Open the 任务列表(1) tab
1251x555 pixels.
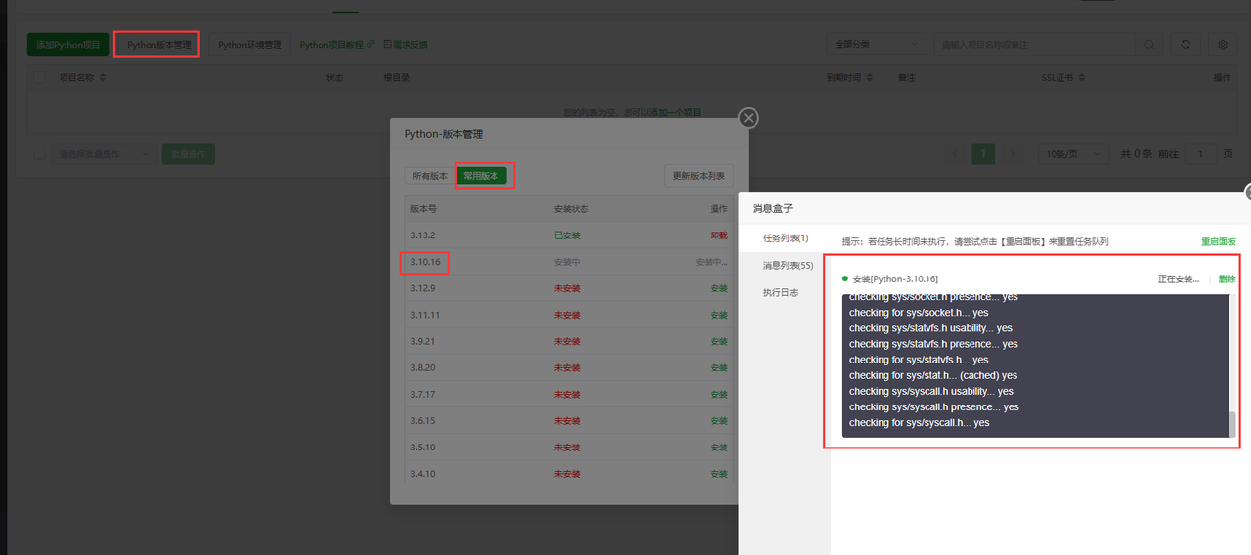click(786, 238)
